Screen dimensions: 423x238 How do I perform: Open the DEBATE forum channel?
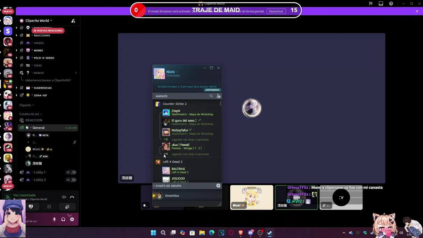(48, 73)
